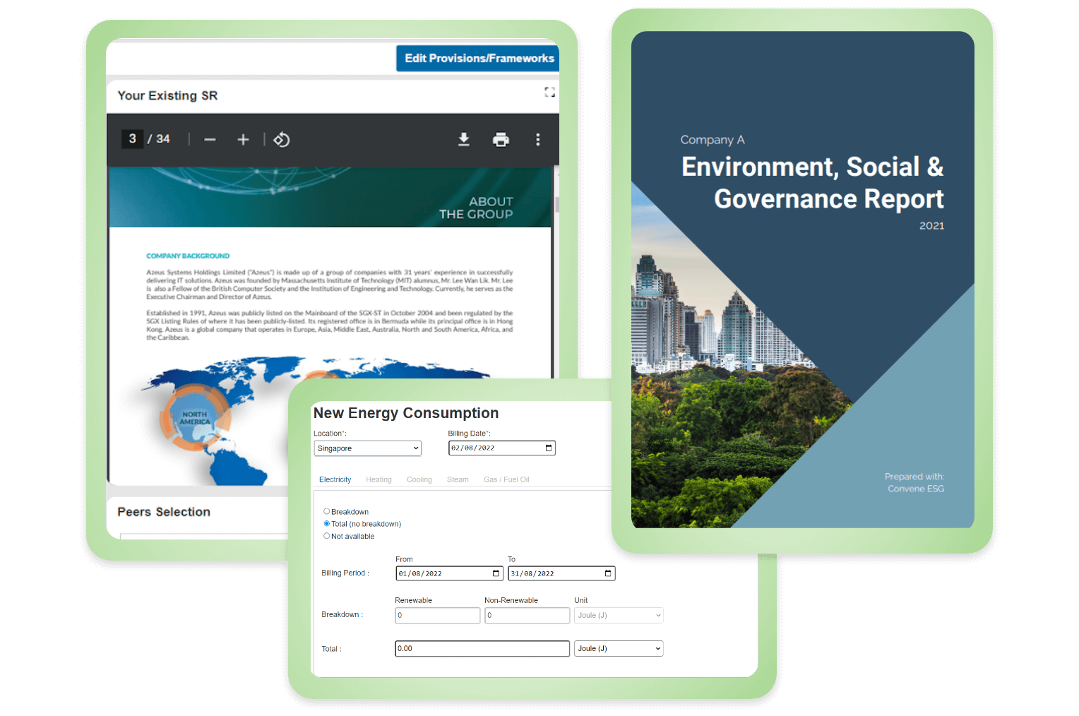Image resolution: width=1079 pixels, height=716 pixels.
Task: Click the PDF viewer vertical scrollbar
Action: coord(556,205)
